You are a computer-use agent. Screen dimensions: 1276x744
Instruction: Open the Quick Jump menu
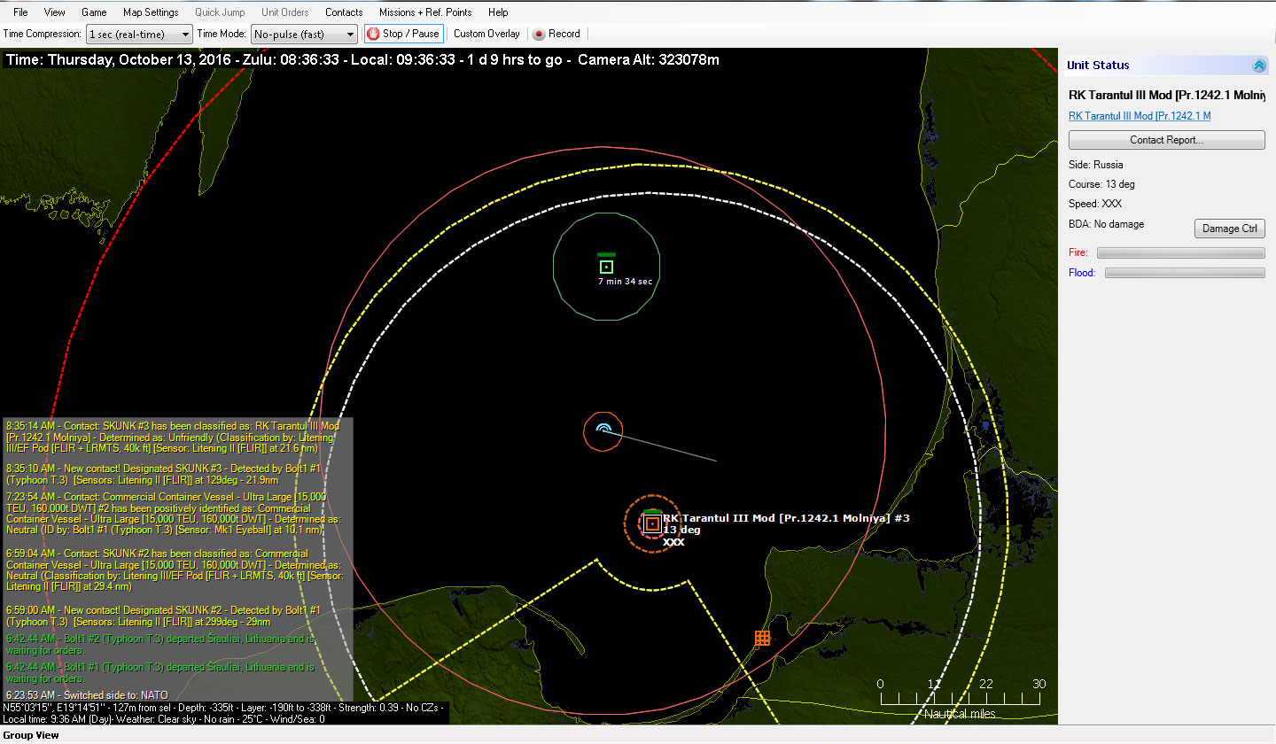[x=219, y=12]
